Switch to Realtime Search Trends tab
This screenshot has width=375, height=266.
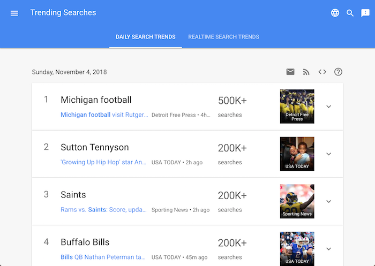tap(223, 37)
